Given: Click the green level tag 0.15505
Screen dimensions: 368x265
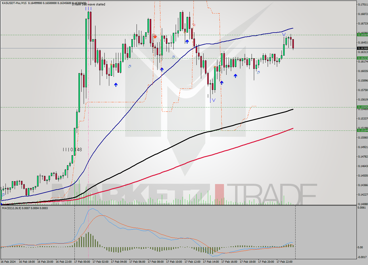Looking at the screenshot, I should click(x=362, y=107).
